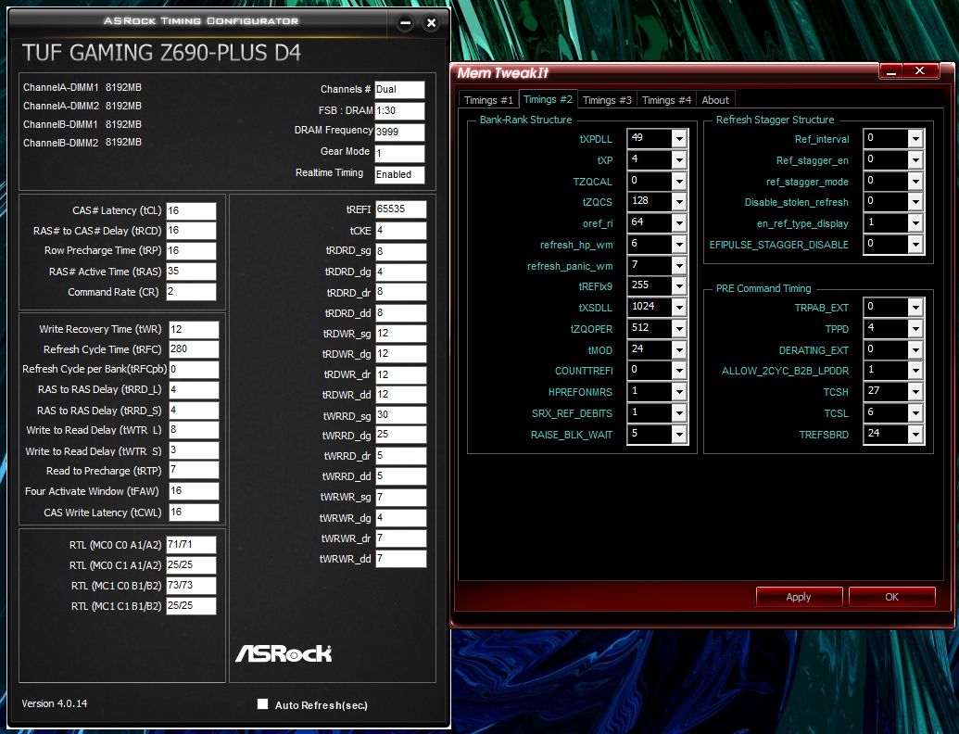
Task: Focus the RAS# Active Time (tRAS) field
Action: tap(192, 272)
